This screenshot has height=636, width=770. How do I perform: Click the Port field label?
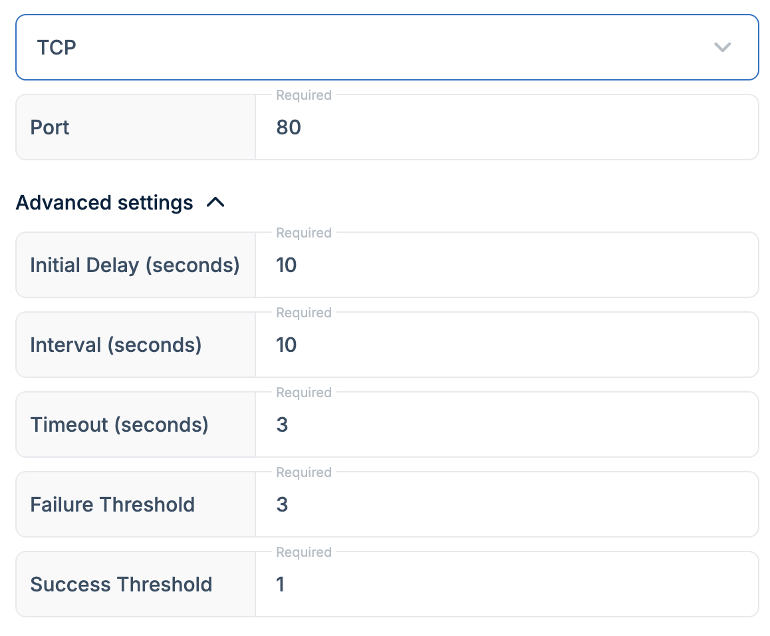pyautogui.click(x=50, y=128)
